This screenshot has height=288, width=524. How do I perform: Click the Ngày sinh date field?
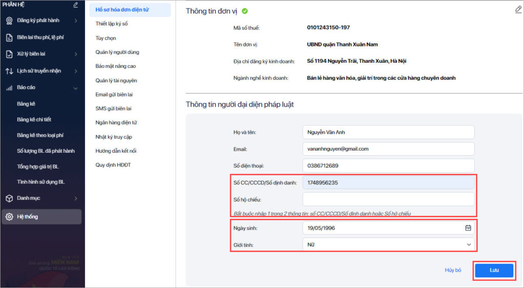(x=388, y=228)
